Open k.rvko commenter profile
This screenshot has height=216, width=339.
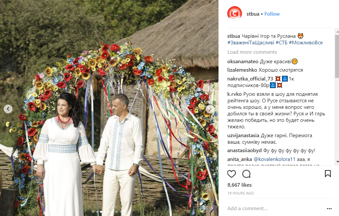point(234,94)
